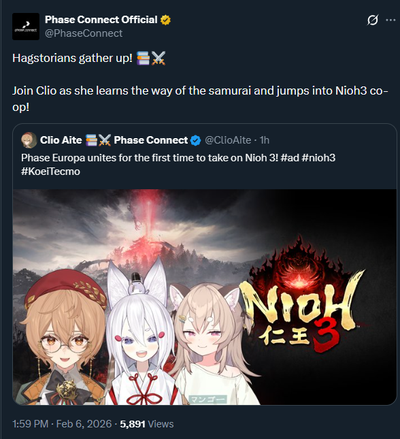The height and width of the screenshot is (439, 400).
Task: Click the 5,891 Views counter
Action: click(147, 424)
